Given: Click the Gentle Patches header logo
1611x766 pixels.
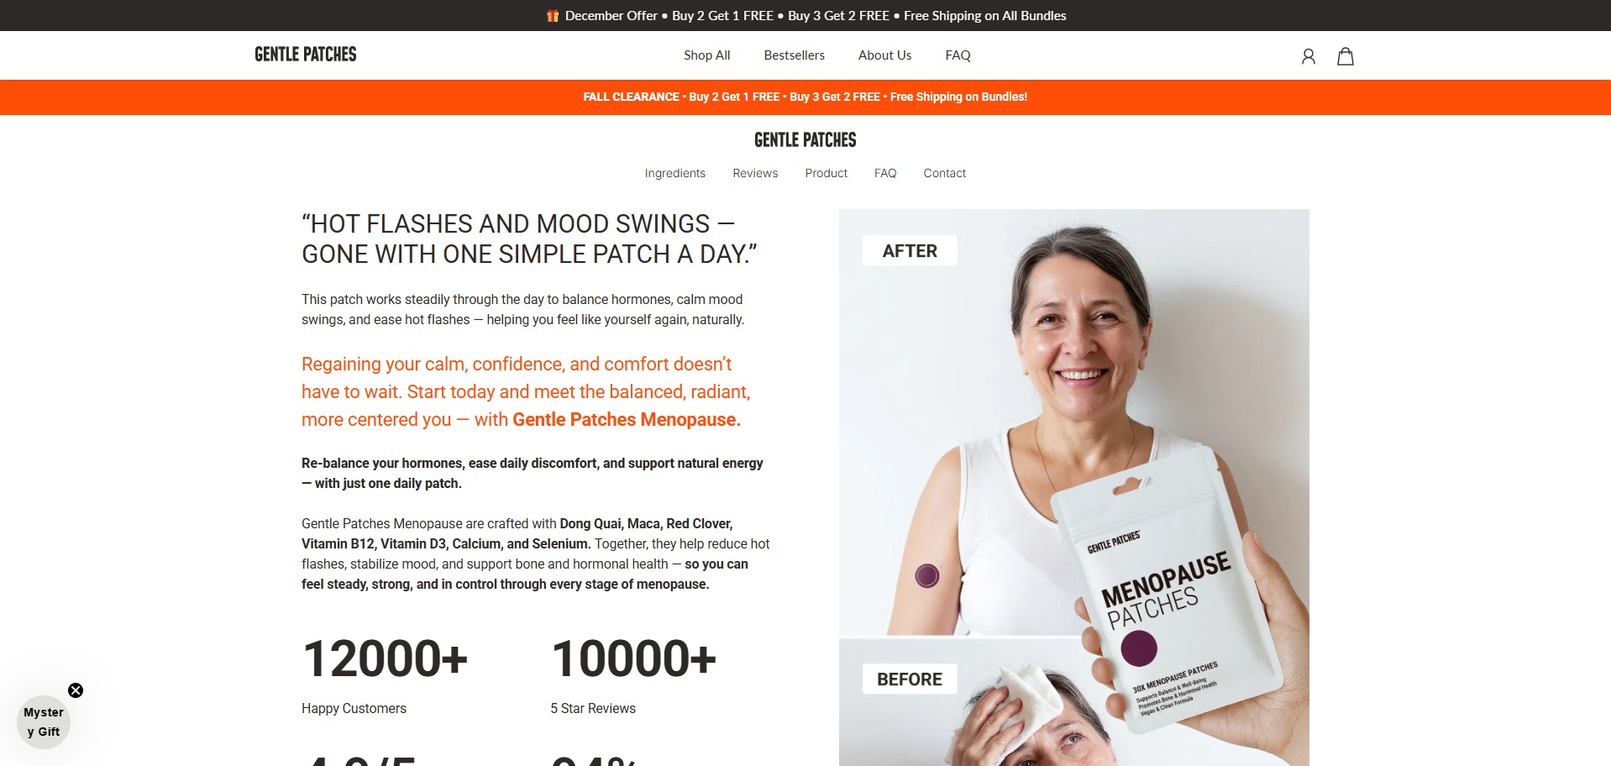Looking at the screenshot, I should point(306,55).
